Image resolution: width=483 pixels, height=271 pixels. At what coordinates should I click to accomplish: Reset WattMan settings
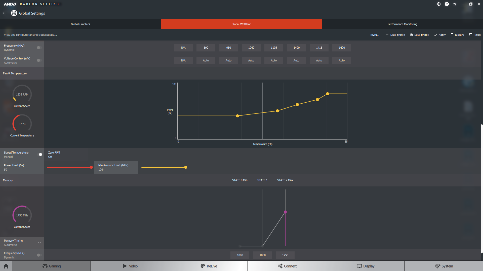pyautogui.click(x=475, y=35)
